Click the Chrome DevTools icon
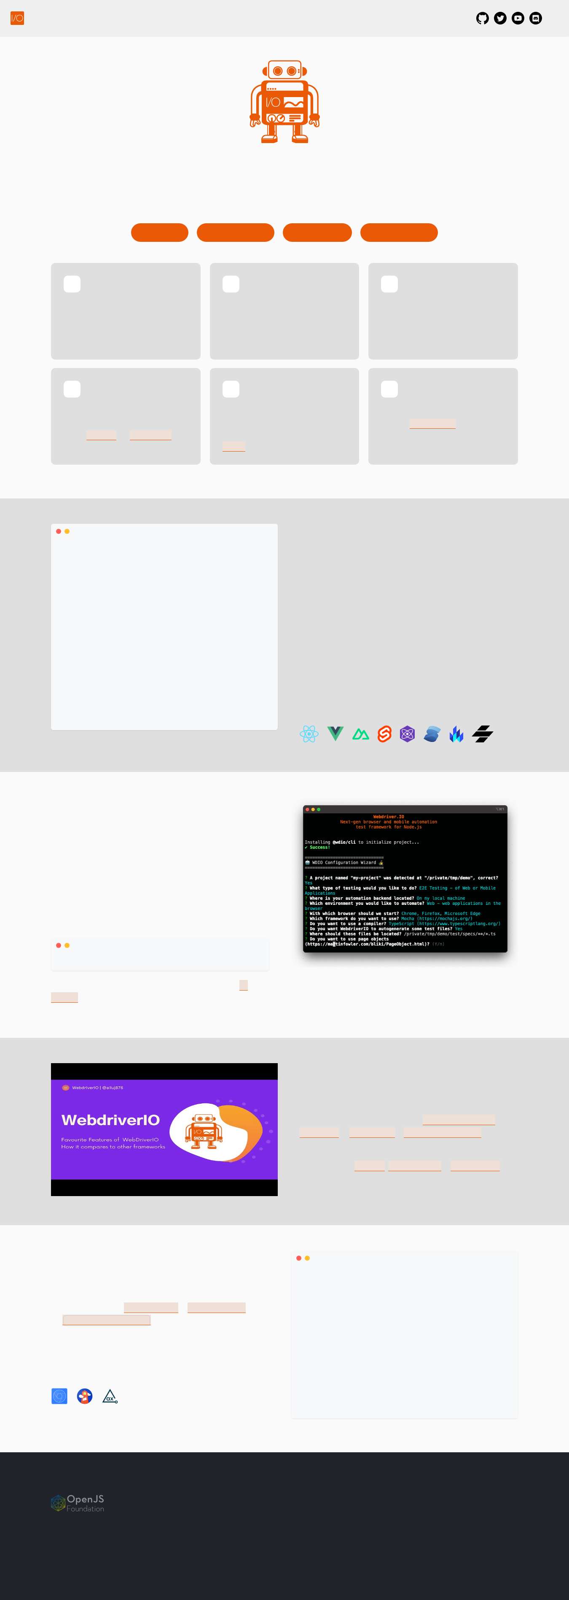This screenshot has height=1600, width=569. 59,1396
